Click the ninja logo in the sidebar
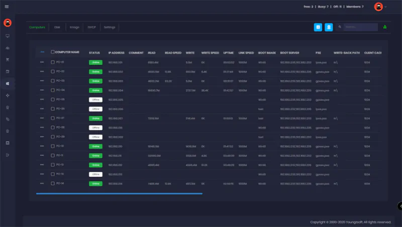This screenshot has width=402, height=227. coord(8,23)
